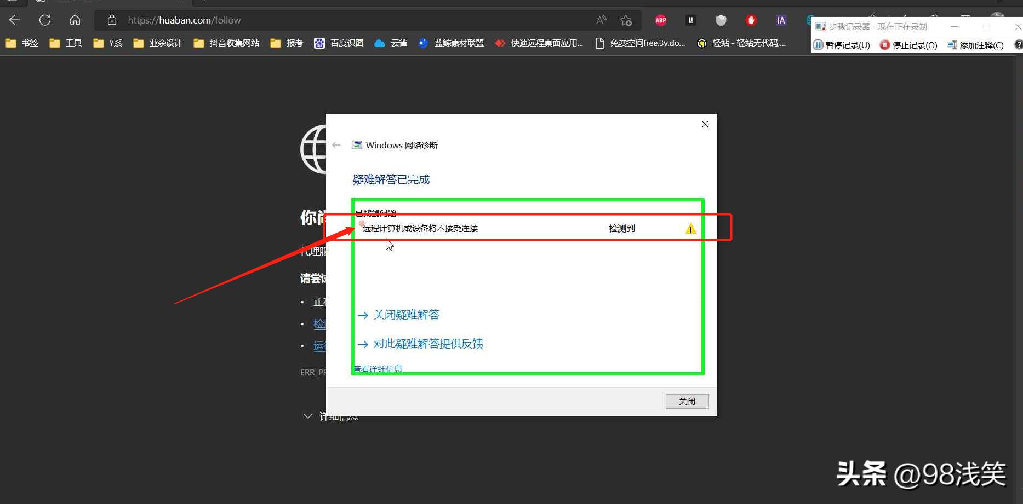
Task: Click the IA extension icon
Action: tap(780, 20)
